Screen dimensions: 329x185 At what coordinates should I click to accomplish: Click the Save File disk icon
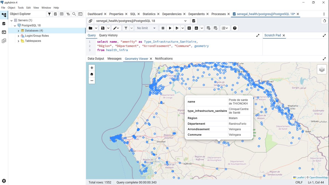click(103, 28)
